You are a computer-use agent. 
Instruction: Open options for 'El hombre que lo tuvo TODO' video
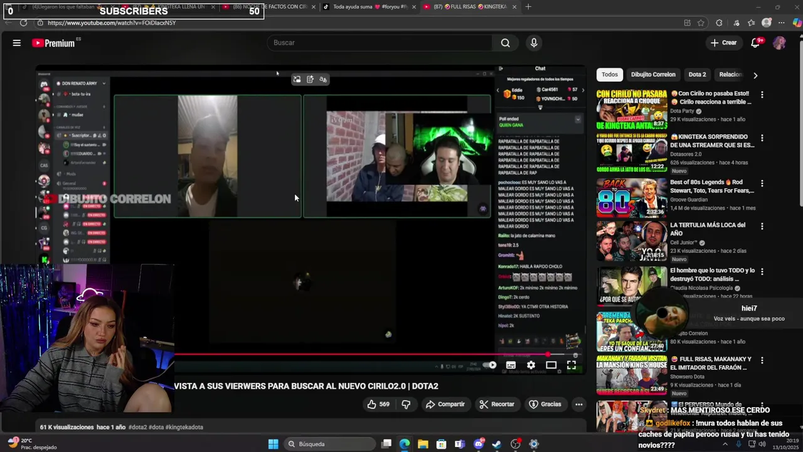pos(762,272)
